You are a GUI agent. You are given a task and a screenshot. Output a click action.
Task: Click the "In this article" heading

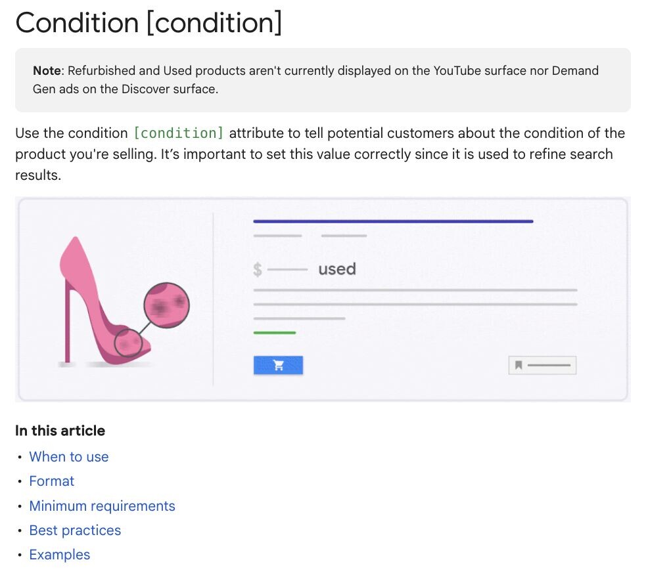[x=60, y=431]
